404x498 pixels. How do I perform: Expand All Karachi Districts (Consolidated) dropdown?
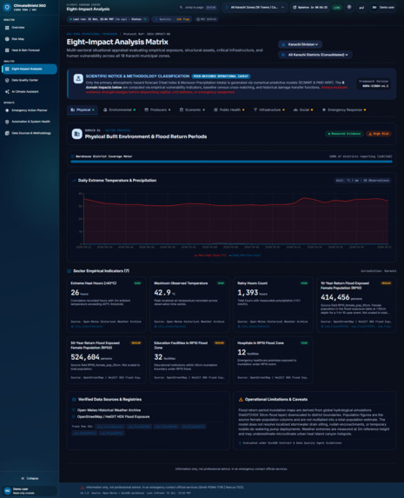point(315,55)
